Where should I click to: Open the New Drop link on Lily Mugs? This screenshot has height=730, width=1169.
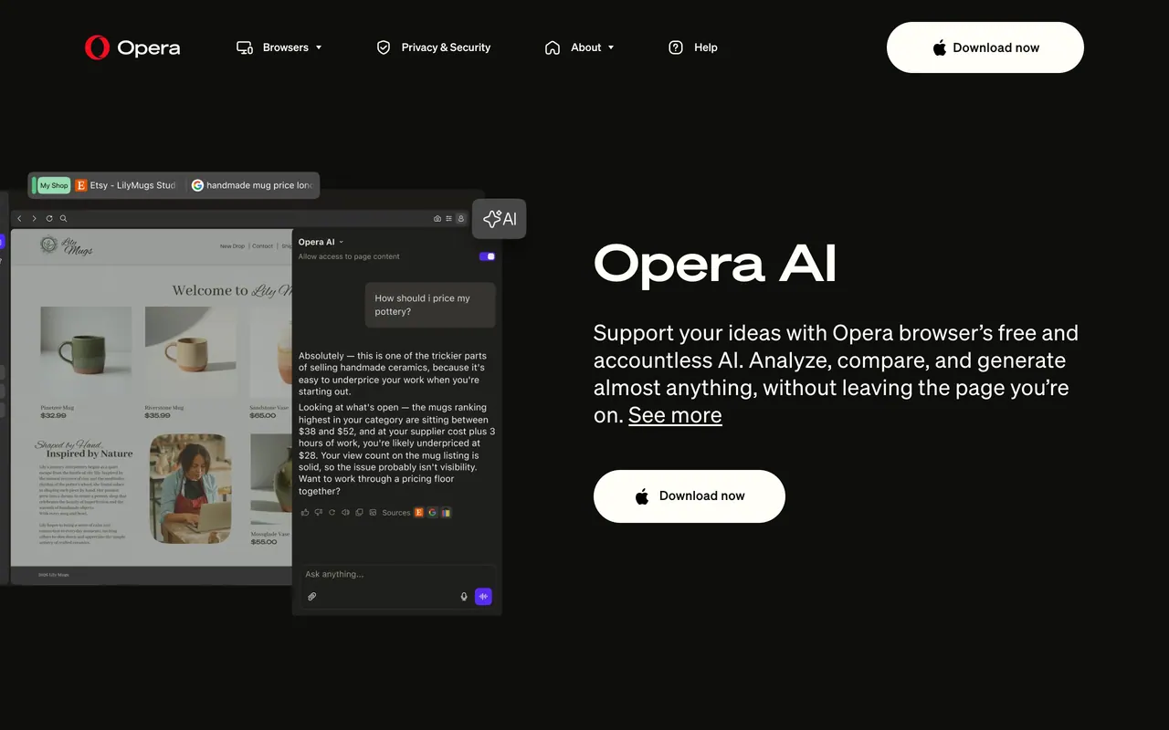pyautogui.click(x=232, y=246)
